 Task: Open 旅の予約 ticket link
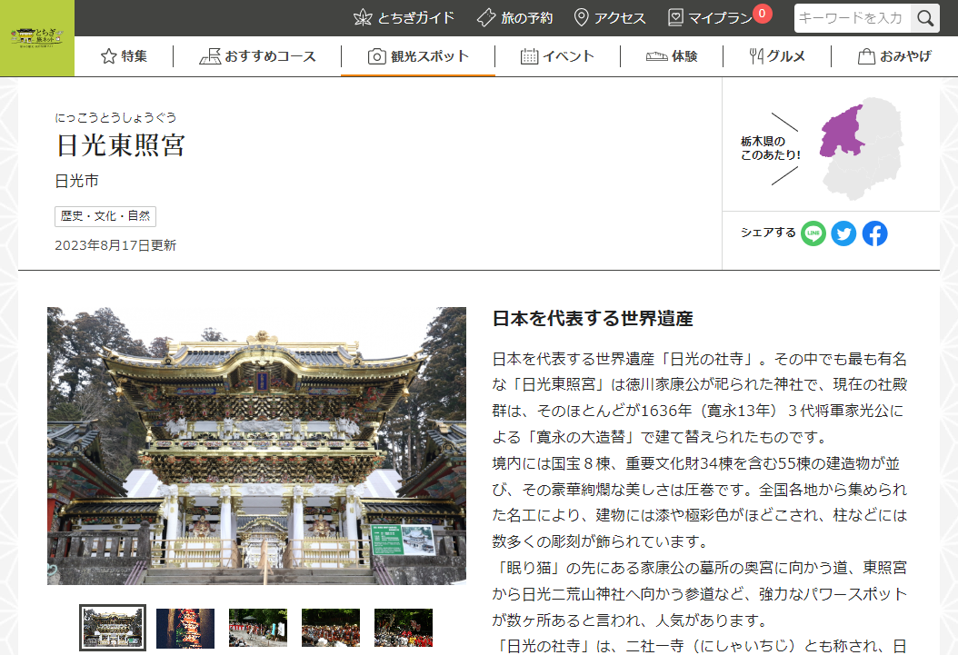click(514, 18)
